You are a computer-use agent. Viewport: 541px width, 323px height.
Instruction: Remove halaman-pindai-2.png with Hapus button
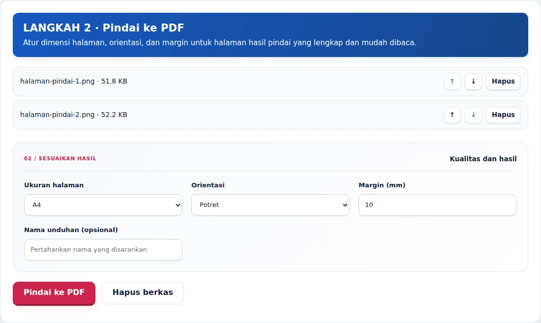(x=503, y=115)
